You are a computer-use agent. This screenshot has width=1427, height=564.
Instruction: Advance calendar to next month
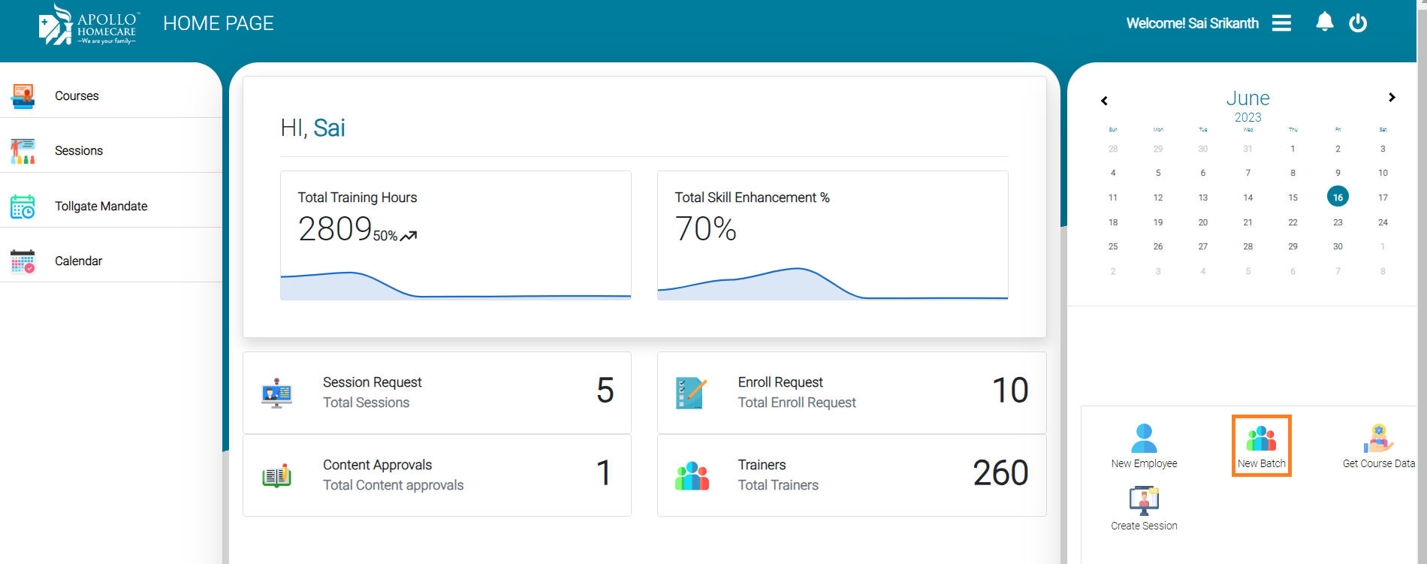click(1392, 98)
